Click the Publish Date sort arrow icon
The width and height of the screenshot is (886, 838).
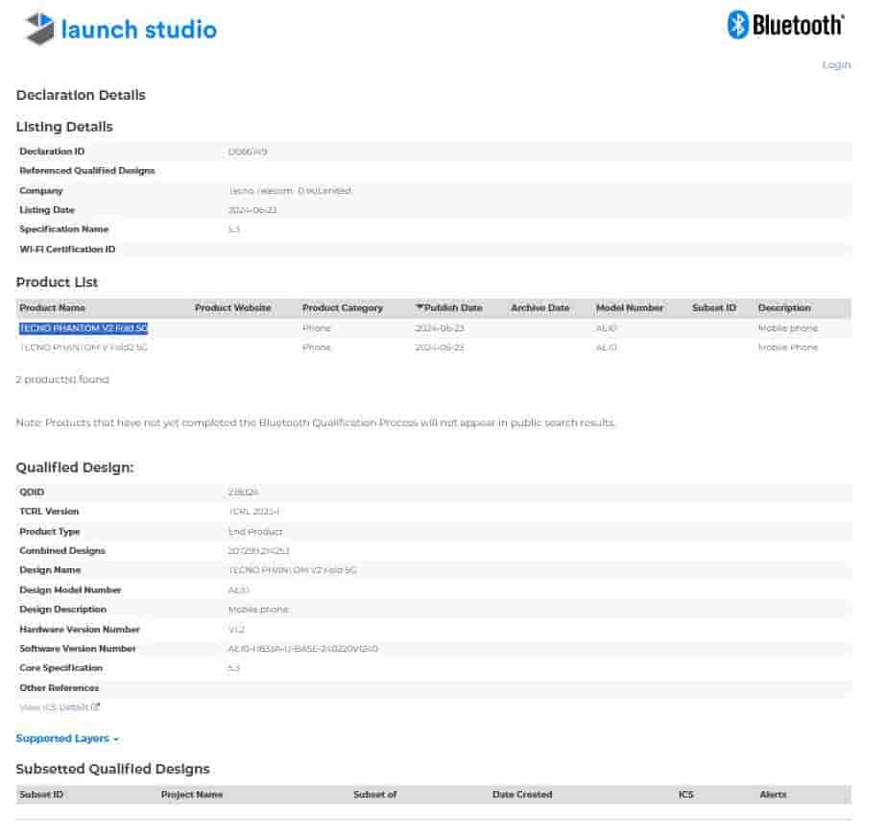pyautogui.click(x=419, y=308)
